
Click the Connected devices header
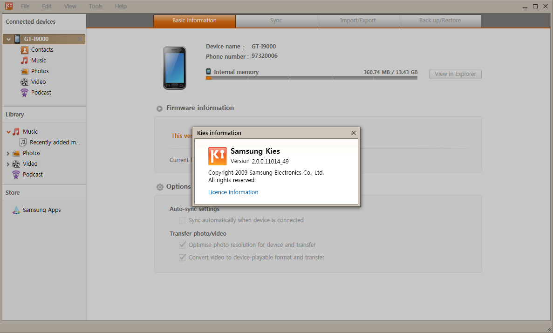[31, 21]
